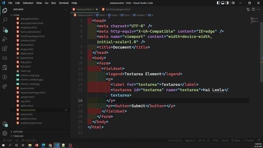Click the Split Editor icon
The image size is (263, 148).
pos(253,9)
